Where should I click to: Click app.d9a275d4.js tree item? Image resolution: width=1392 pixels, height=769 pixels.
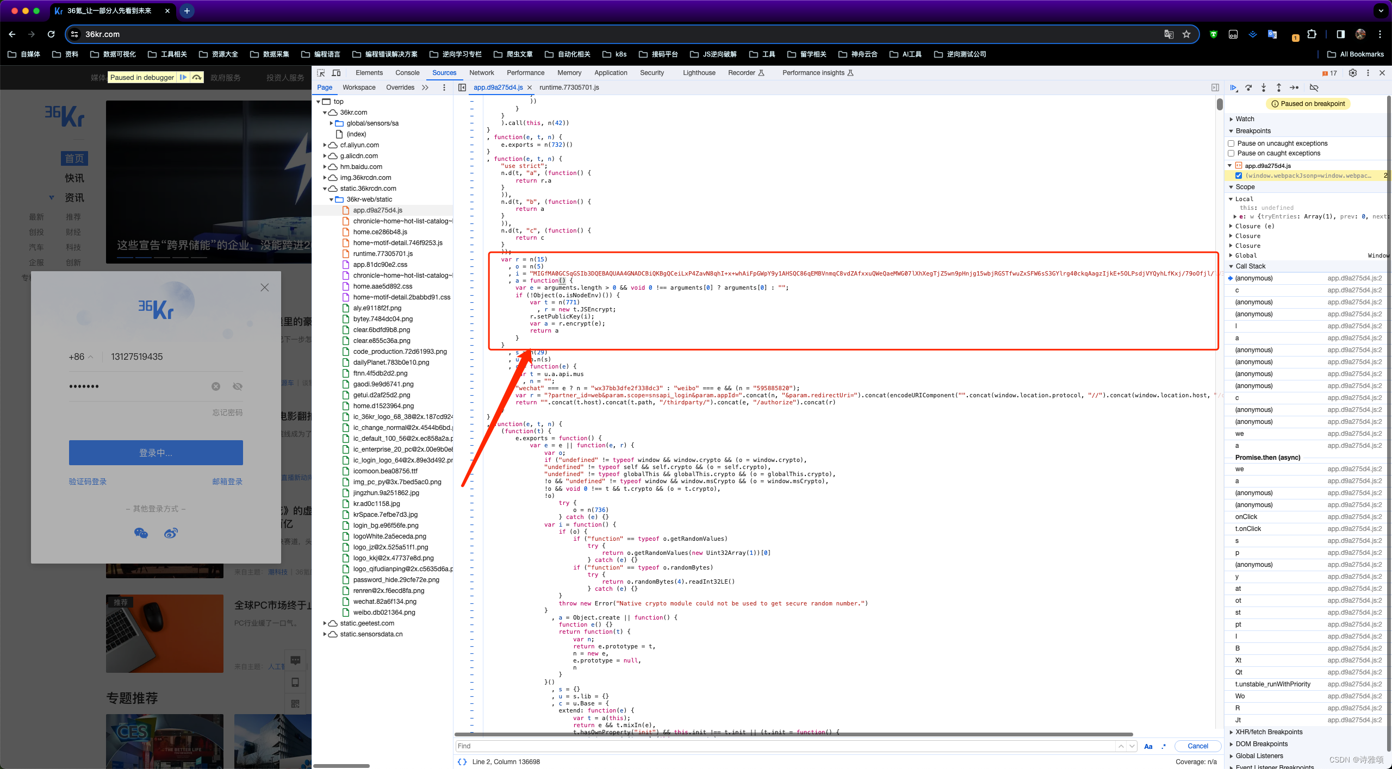[x=379, y=209]
